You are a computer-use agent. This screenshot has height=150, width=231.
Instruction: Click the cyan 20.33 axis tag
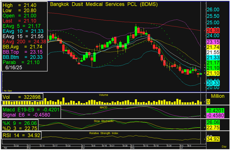tap(213, 83)
